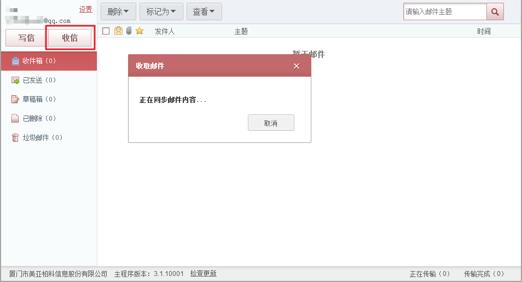Click the 时间 column header
The width and height of the screenshot is (522, 282).
tap(484, 31)
